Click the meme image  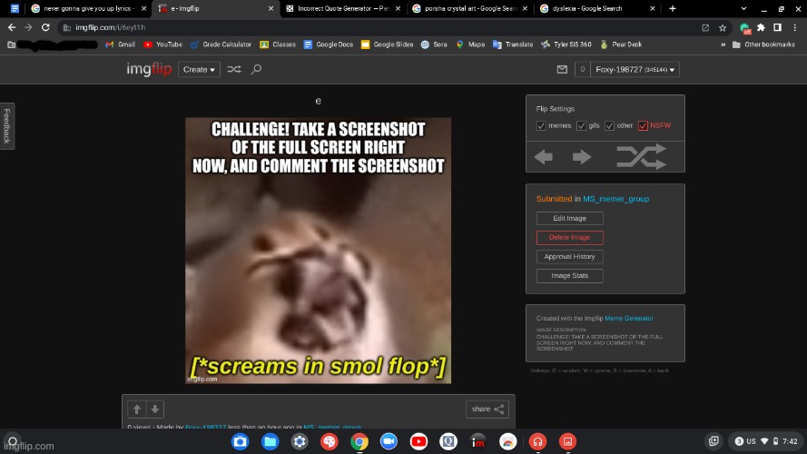coord(318,251)
